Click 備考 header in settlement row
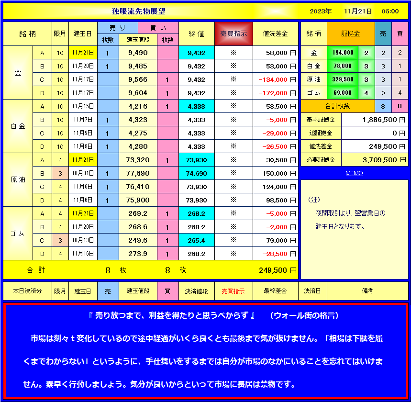The width and height of the screenshot is (411, 402). tap(367, 291)
